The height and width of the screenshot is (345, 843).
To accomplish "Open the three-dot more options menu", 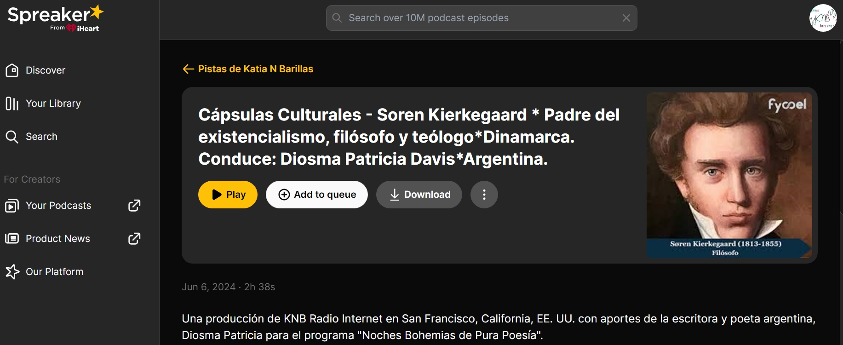I will point(484,195).
